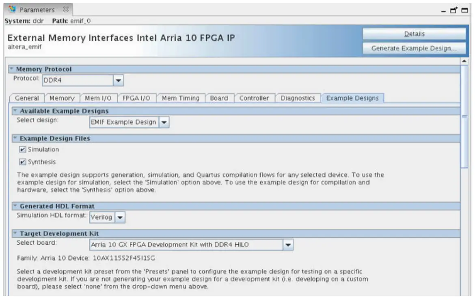Click the Verilog format field
Image resolution: width=475 pixels, height=297 pixels.
pyautogui.click(x=102, y=217)
